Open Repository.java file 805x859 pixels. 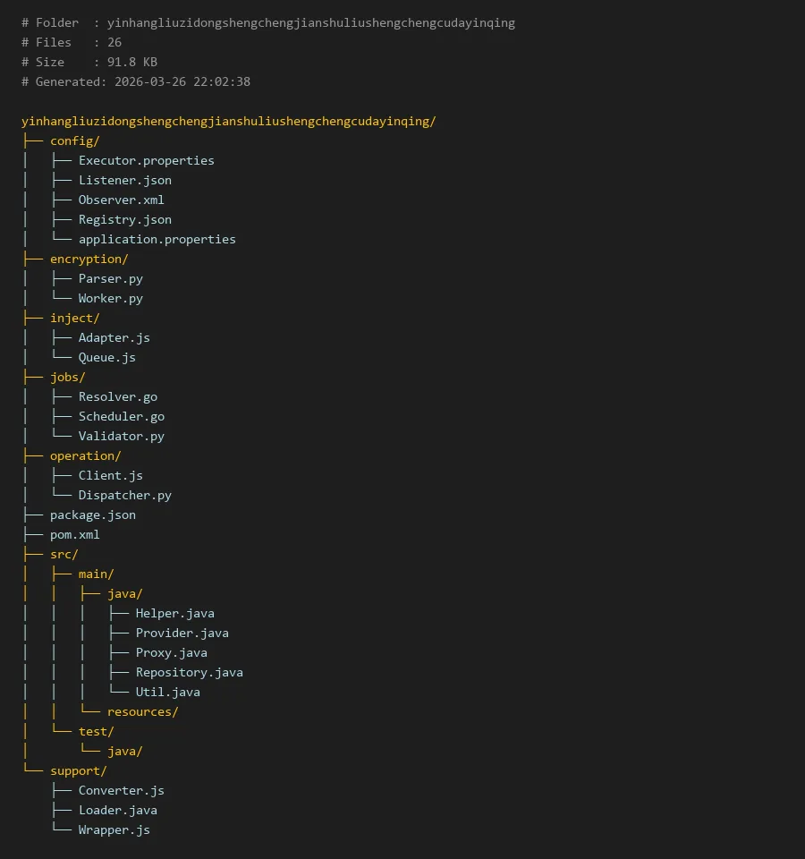click(x=189, y=672)
